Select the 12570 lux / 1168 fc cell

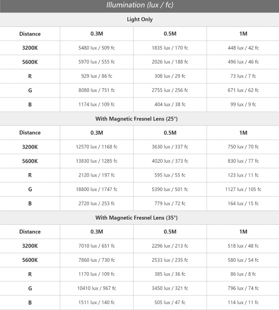pyautogui.click(x=97, y=147)
